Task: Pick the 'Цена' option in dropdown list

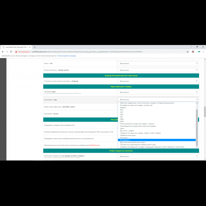Action: (122, 128)
